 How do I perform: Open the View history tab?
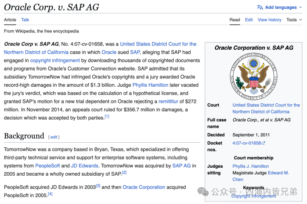coord(270,20)
